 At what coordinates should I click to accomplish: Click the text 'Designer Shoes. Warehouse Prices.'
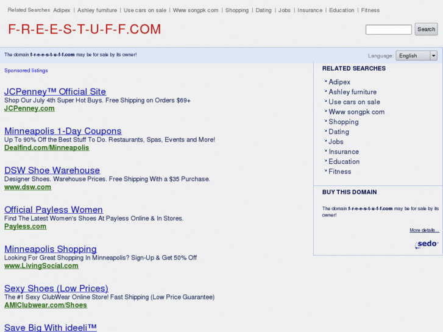point(55,179)
